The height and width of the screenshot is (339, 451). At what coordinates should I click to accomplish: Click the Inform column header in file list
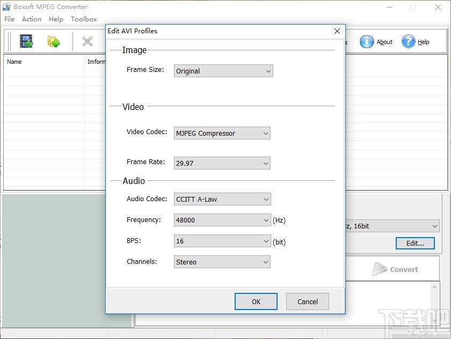click(96, 62)
